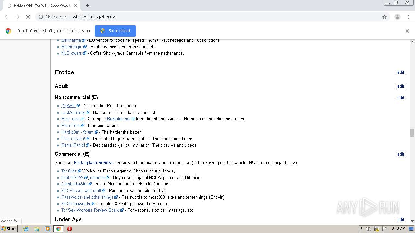The image size is (415, 233).
Task: Click the page scrollbar up arrow
Action: (x=412, y=42)
